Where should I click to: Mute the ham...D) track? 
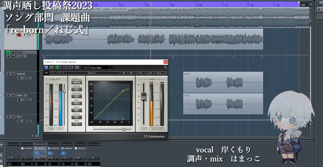pyautogui.click(x=9, y=95)
